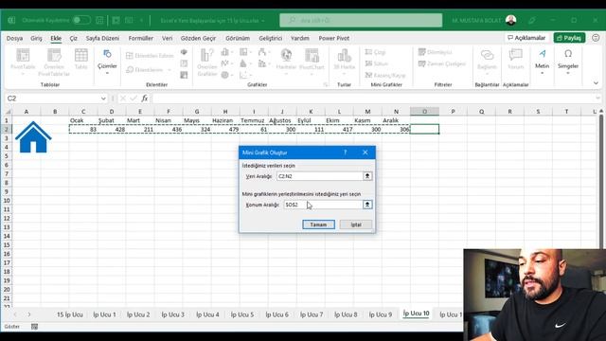The width and height of the screenshot is (606, 341).
Task: Select the Sütun sparkline icon
Action: [376, 63]
